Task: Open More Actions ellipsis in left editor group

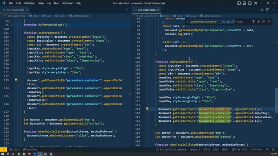Action: (x=126, y=10)
